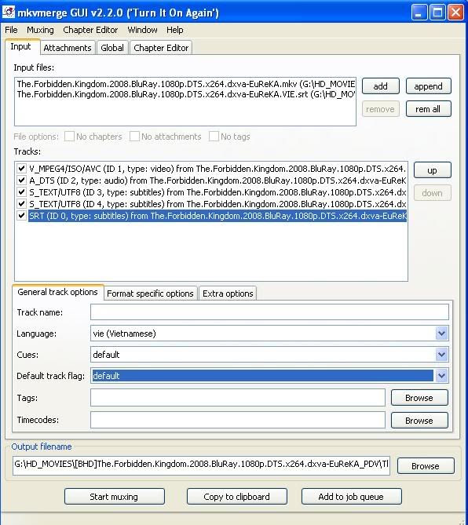Click the Track name input field
The image size is (468, 525).
pos(269,312)
